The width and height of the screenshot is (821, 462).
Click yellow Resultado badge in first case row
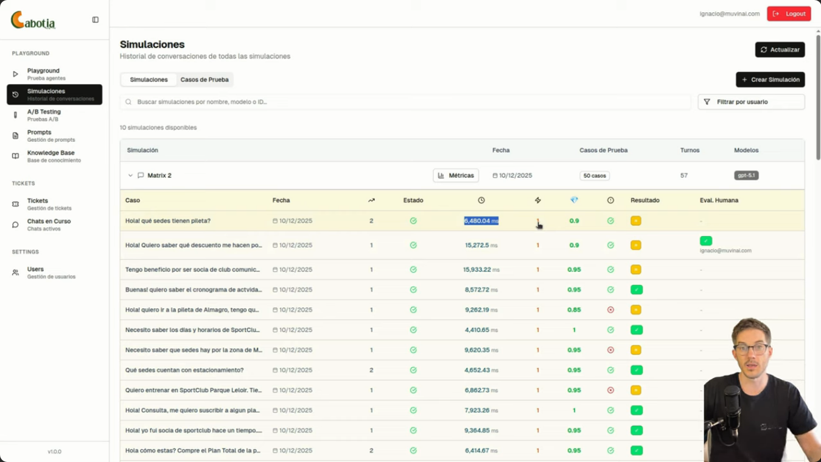pos(636,221)
